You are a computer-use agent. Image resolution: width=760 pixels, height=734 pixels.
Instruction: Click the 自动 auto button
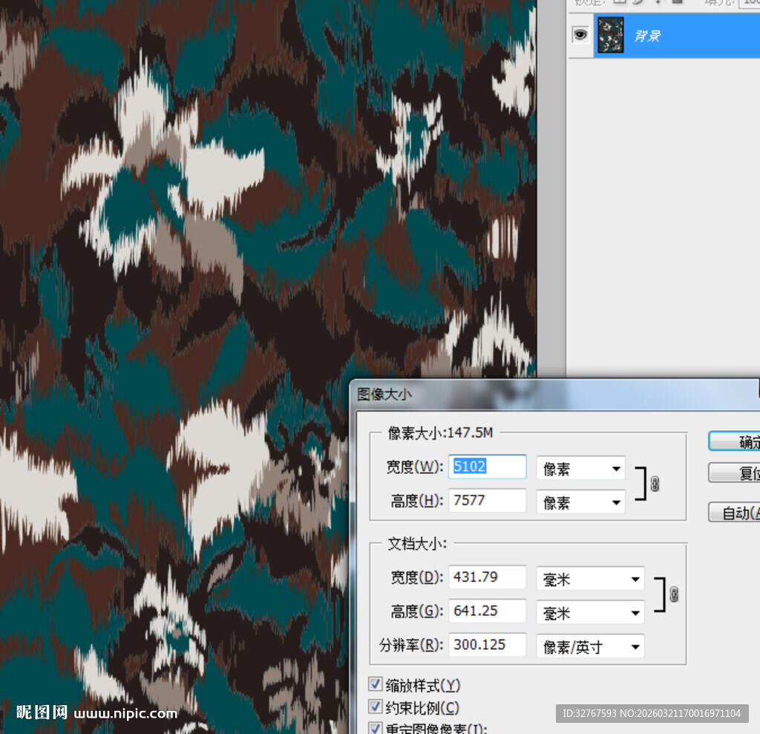(x=734, y=513)
